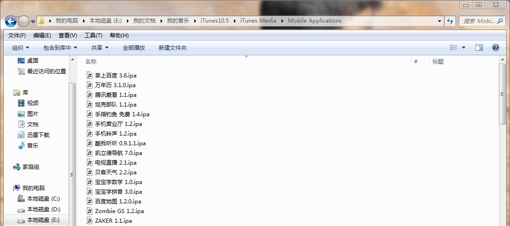Refresh the folder with the address bar refresh icon
Viewport: 510px width, 226px height.
coord(450,21)
